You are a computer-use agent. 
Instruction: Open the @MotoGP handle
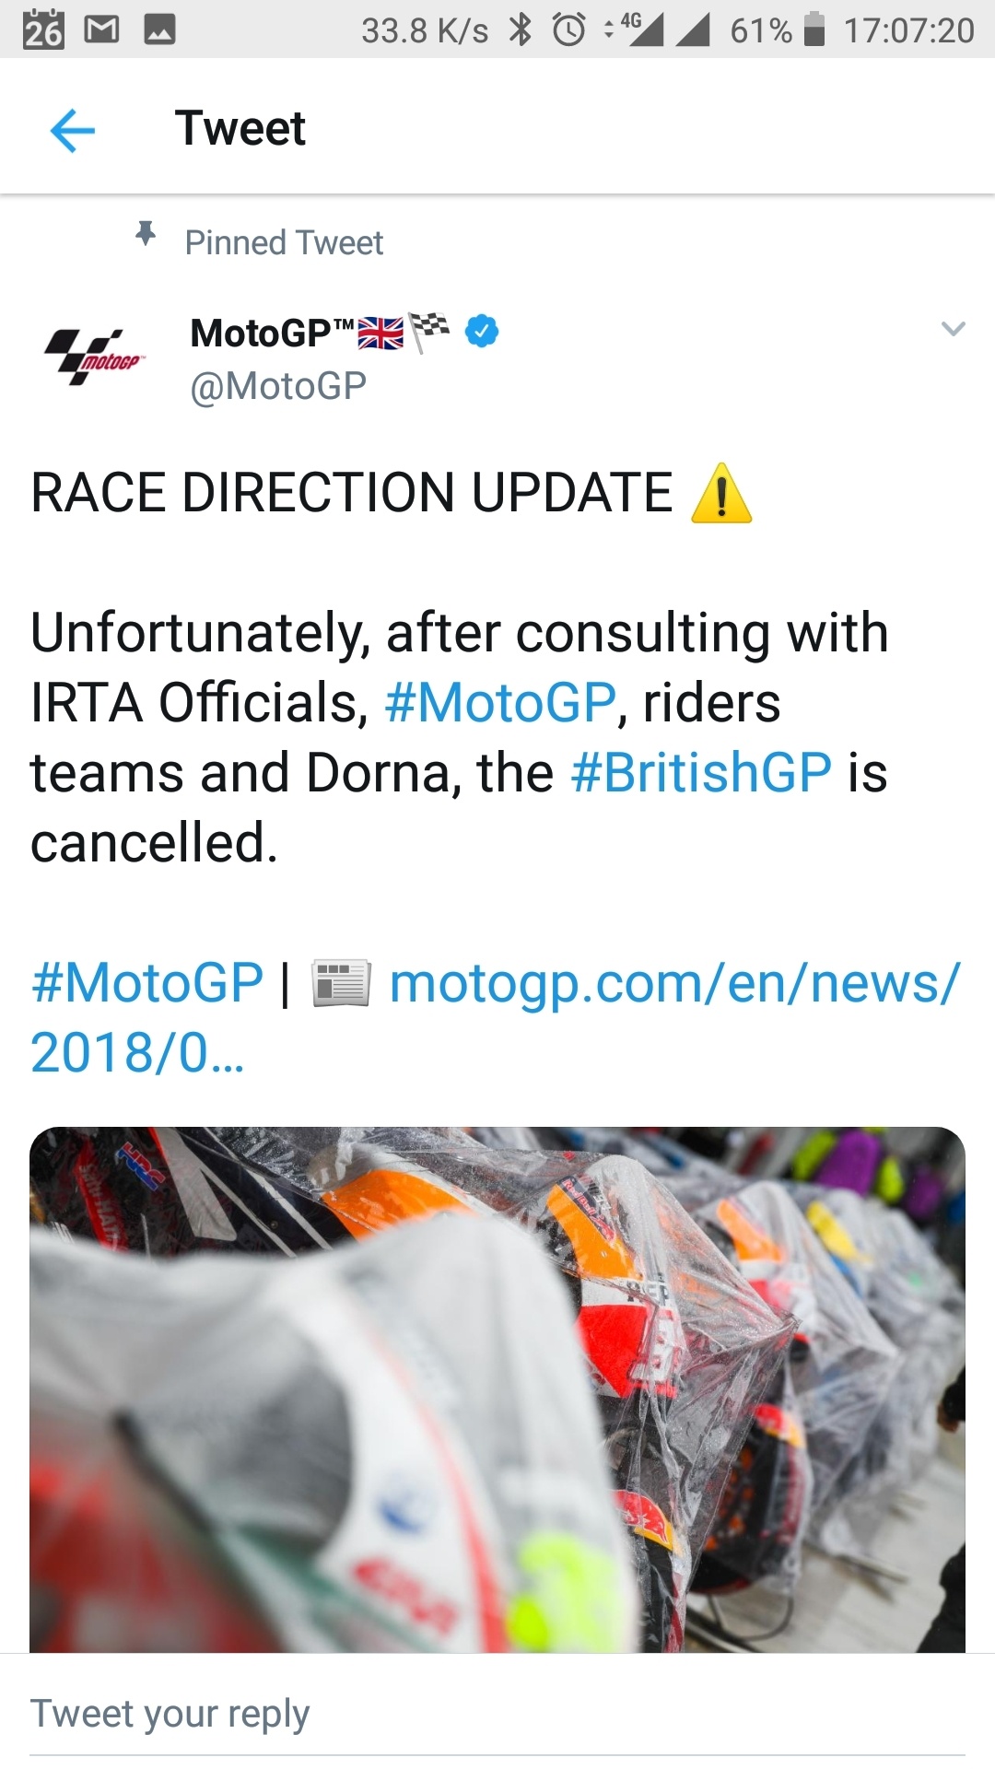tap(278, 386)
